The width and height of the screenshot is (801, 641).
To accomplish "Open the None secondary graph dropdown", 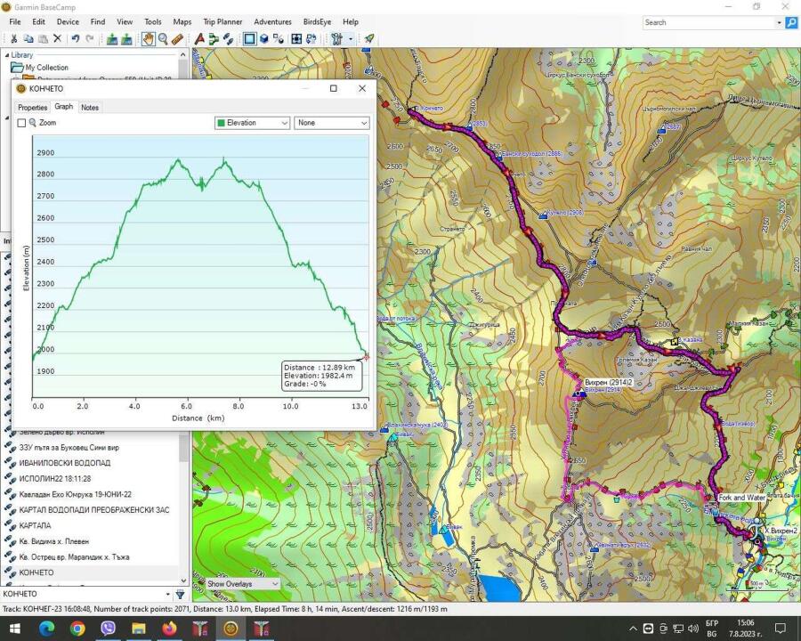I will pos(332,123).
